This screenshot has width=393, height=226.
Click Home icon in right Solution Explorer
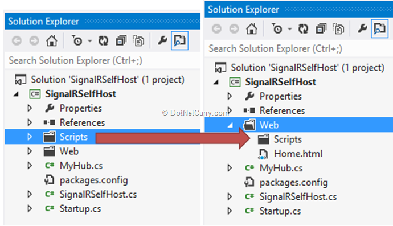tap(252, 29)
